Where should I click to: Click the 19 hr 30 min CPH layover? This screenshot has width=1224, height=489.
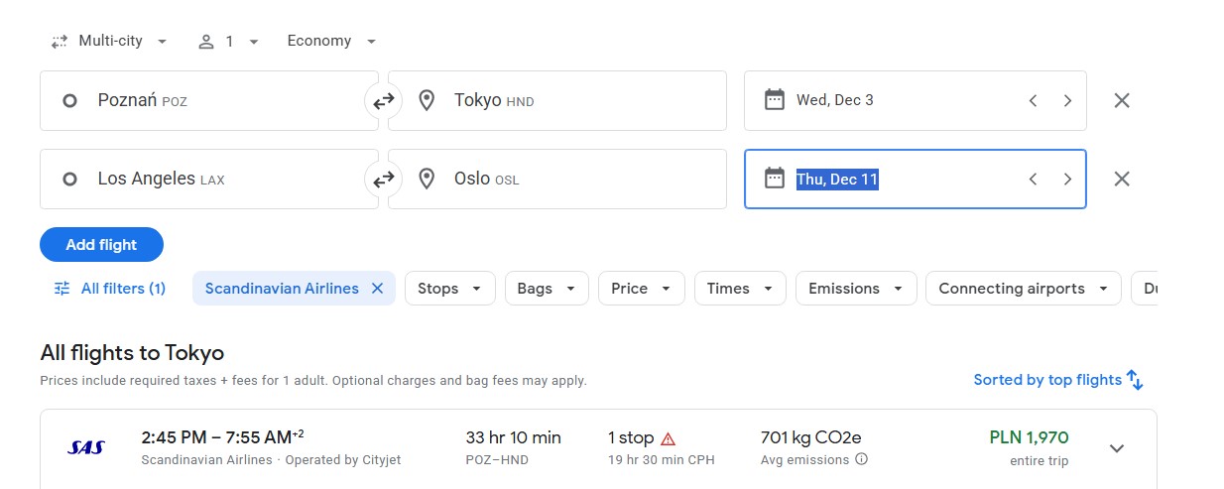coord(661,460)
